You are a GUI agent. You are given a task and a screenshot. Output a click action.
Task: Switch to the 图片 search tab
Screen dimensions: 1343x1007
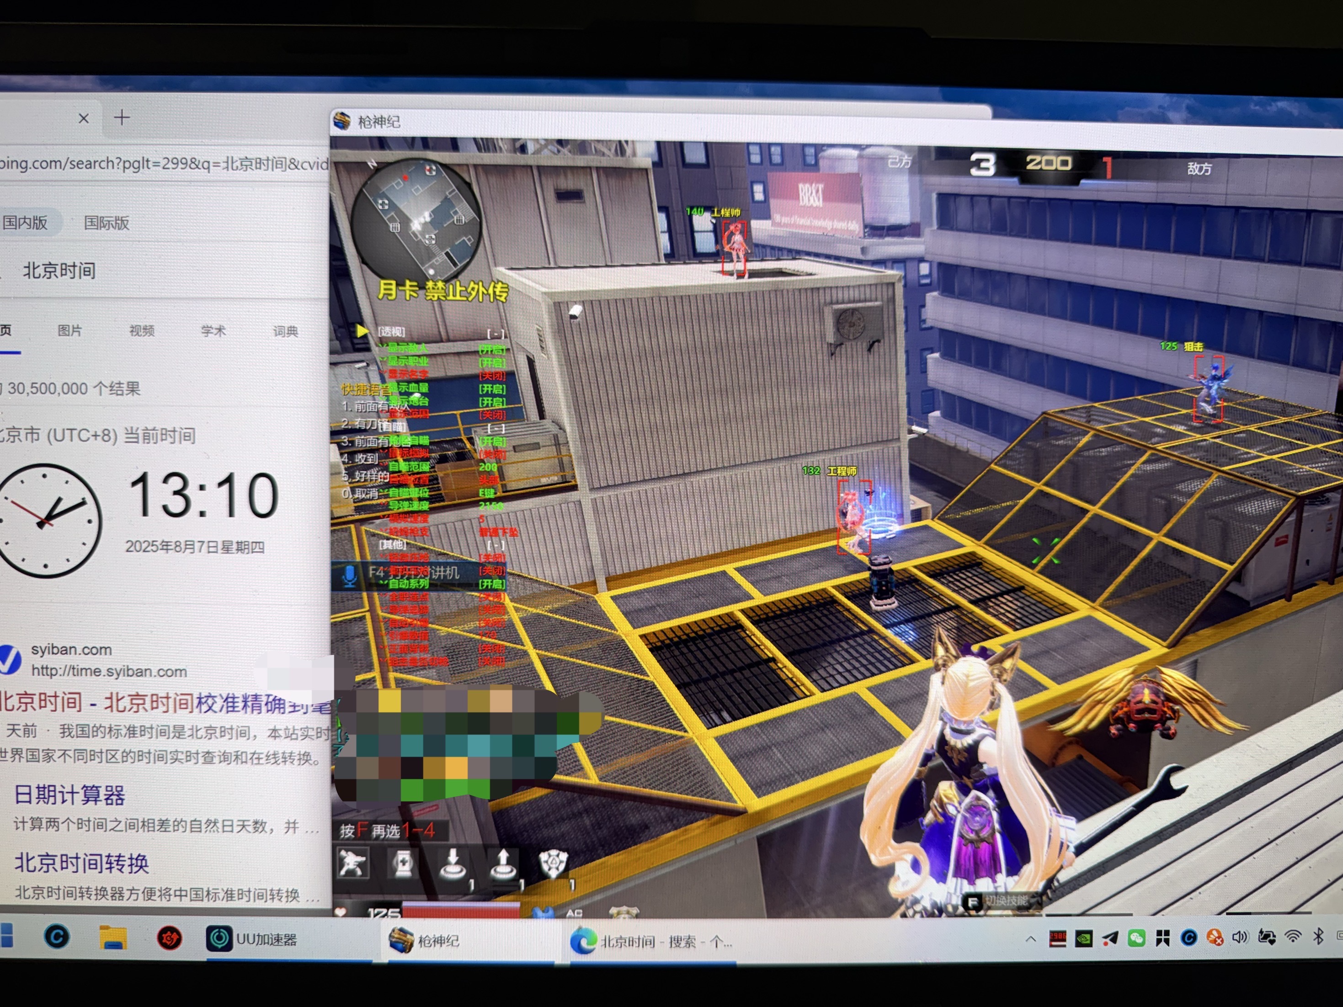pyautogui.click(x=69, y=331)
